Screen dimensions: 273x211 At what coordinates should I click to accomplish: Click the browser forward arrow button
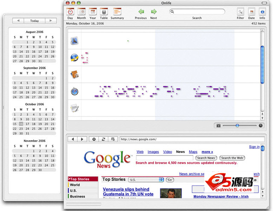point(82,139)
